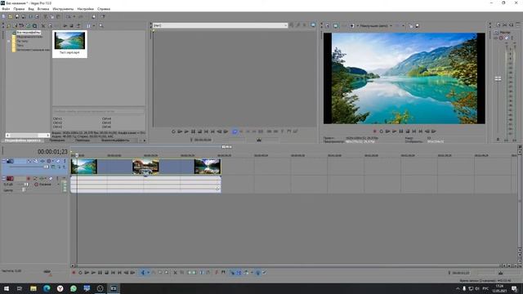Select the Теги bin

point(20,46)
